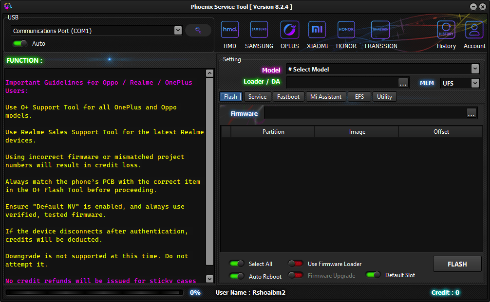Open the Mi Assistant tab
This screenshot has width=490, height=302.
(325, 96)
